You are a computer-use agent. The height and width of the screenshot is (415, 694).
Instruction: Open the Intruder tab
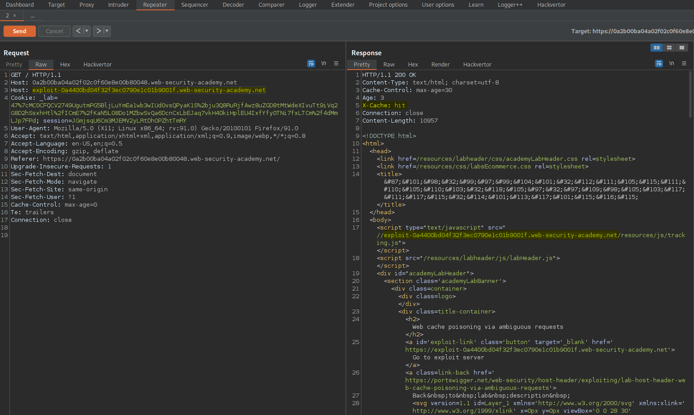(x=119, y=4)
